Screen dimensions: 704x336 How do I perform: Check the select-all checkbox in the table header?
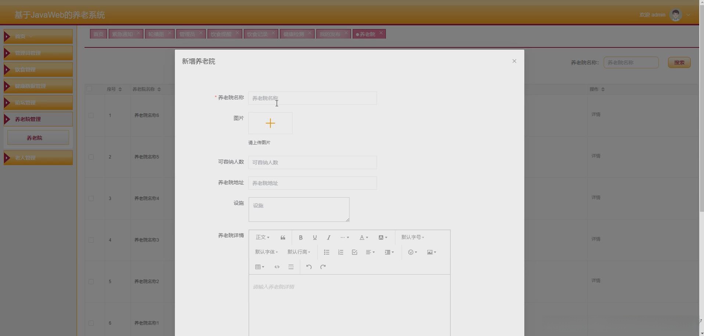[90, 89]
